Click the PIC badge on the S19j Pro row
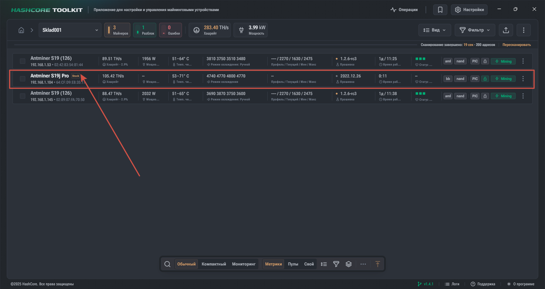Image resolution: width=545 pixels, height=289 pixels. [475, 79]
